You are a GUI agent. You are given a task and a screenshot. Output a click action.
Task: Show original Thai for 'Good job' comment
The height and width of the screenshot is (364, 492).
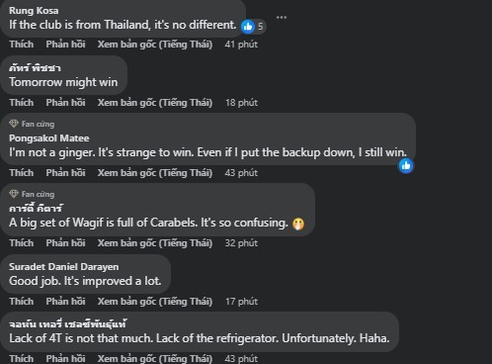coord(155,302)
